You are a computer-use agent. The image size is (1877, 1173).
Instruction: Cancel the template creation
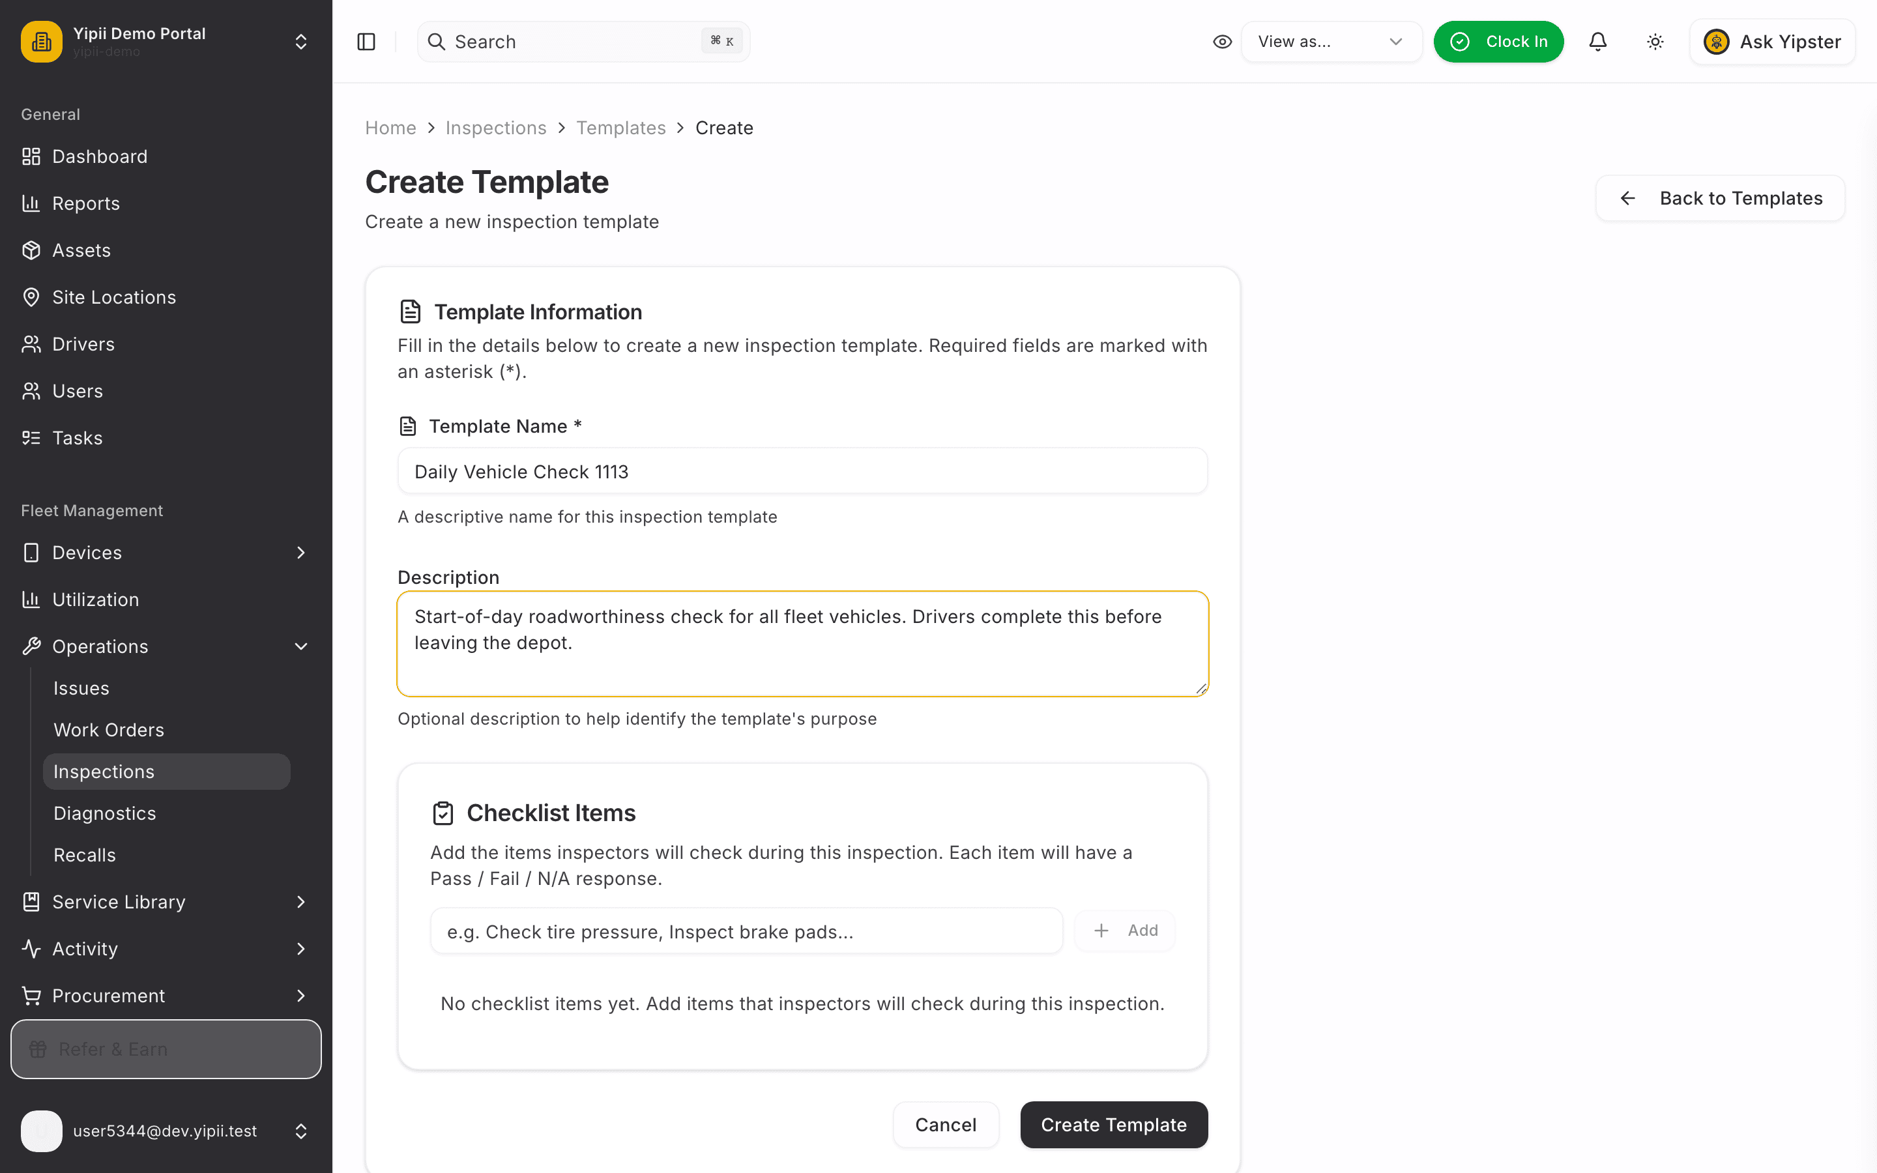[x=946, y=1125]
